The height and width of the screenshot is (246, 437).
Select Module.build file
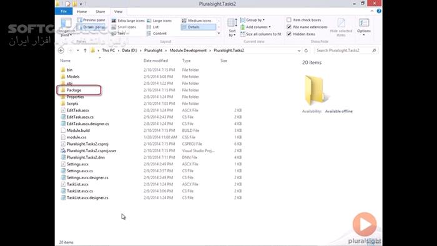pyautogui.click(x=78, y=130)
